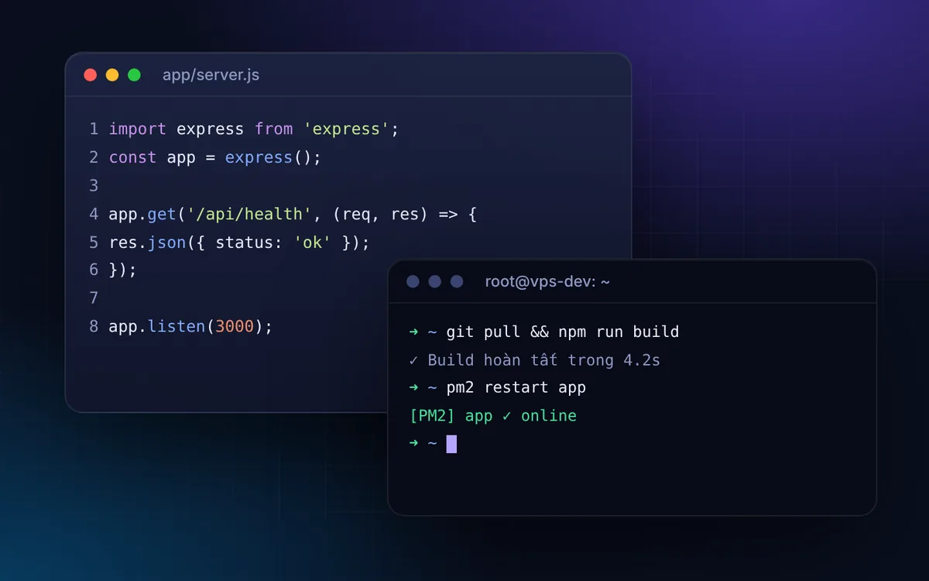Click res.json on line 5
The height and width of the screenshot is (581, 929).
(x=147, y=242)
